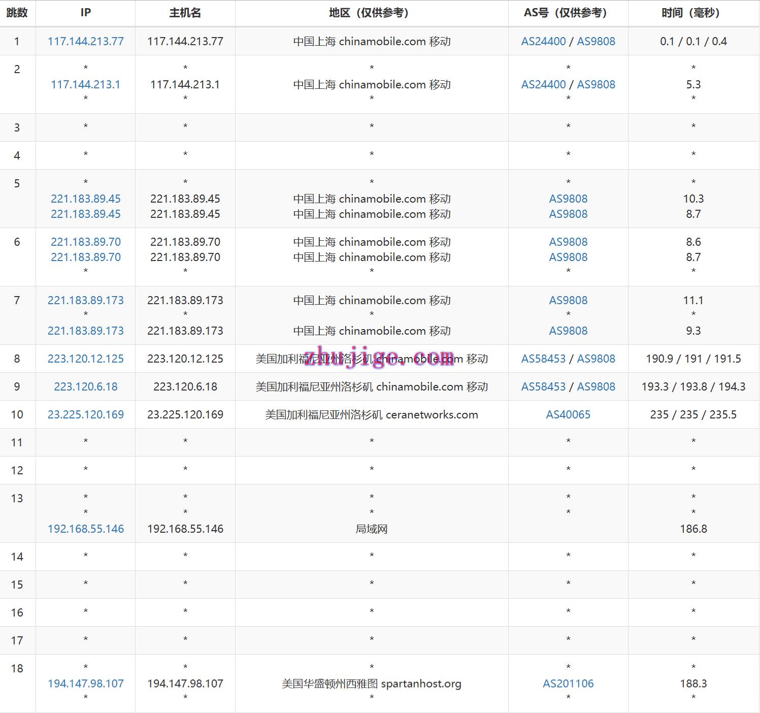Click the 117.144.213.1 IP link in hop 2
Image resolution: width=760 pixels, height=713 pixels.
tap(85, 85)
